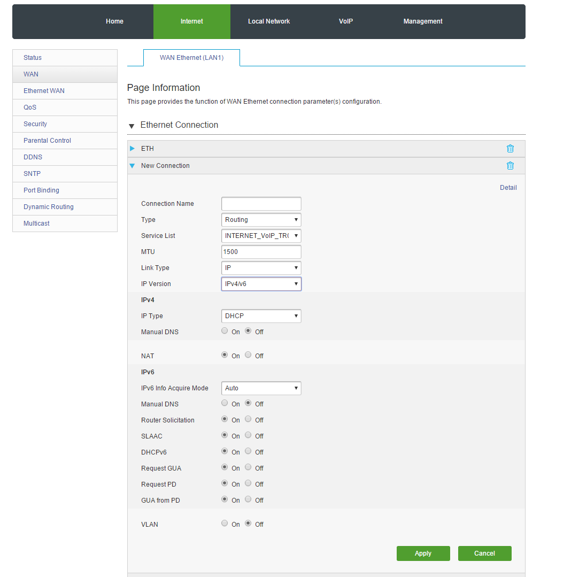Open Multicast in the sidebar
Image resolution: width=579 pixels, height=577 pixels.
(x=65, y=224)
